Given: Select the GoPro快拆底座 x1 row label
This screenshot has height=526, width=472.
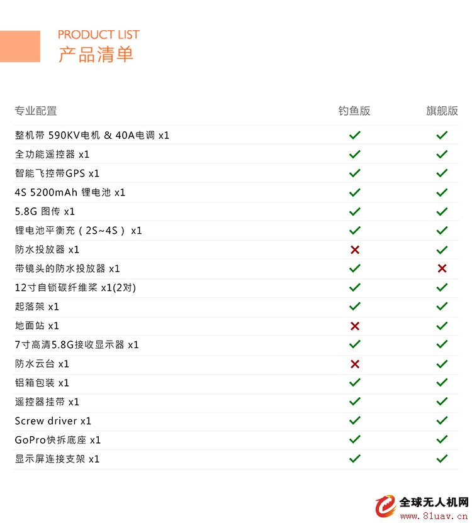Looking at the screenshot, I should coord(58,440).
